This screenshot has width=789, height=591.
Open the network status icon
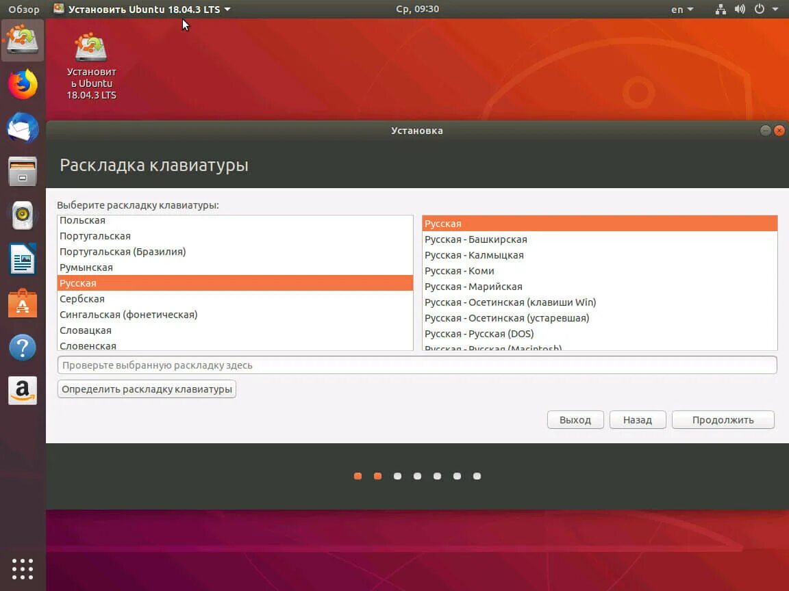pos(721,9)
